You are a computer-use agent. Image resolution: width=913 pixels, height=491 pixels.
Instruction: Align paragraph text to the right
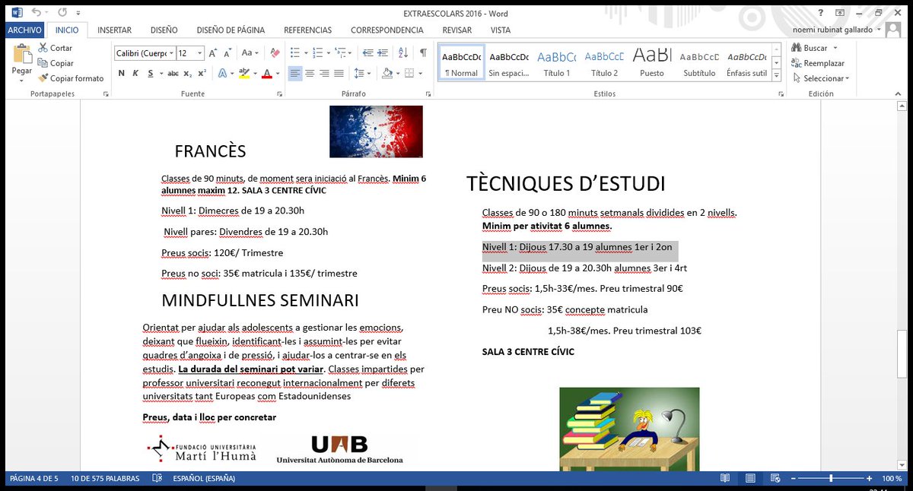coord(324,73)
